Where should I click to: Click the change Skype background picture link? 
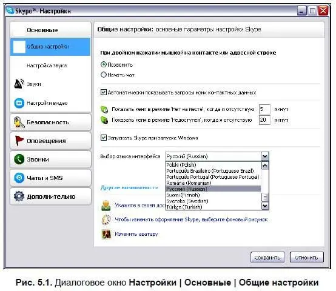click(191, 219)
